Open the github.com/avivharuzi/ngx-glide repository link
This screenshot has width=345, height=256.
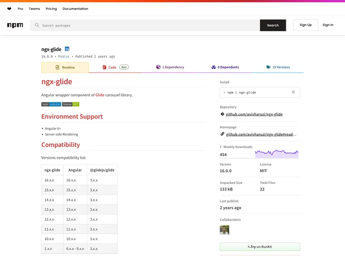pos(254,114)
